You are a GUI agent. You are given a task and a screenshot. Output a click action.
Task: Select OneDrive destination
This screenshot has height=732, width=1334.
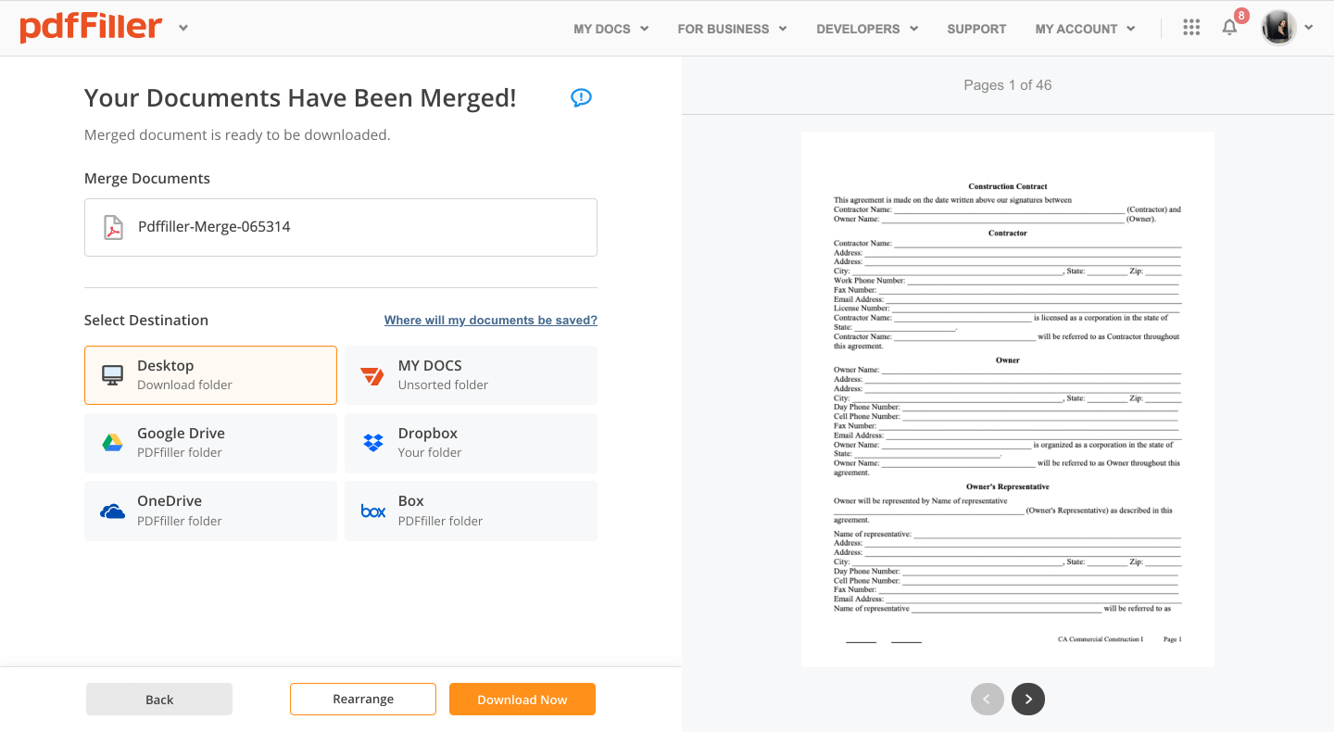(210, 511)
